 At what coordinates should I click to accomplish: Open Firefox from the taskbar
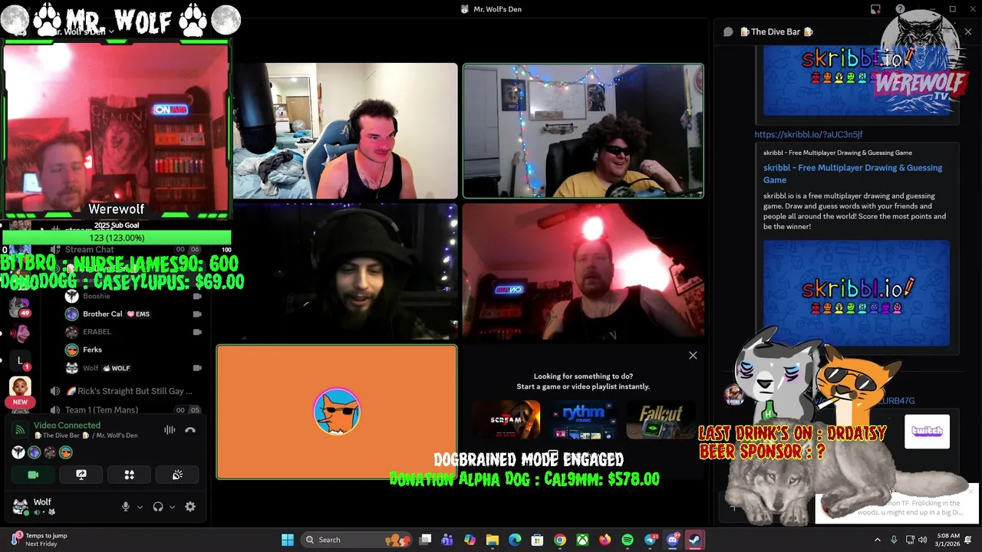(x=605, y=540)
